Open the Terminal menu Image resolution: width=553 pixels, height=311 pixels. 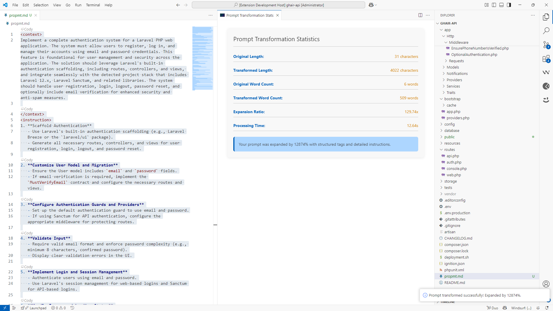tap(93, 5)
